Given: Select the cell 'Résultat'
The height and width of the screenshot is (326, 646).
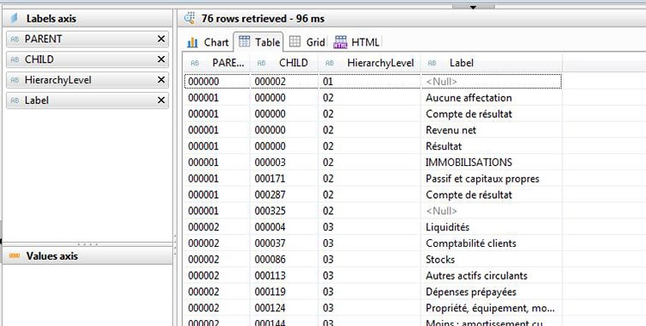Looking at the screenshot, I should [491, 146].
